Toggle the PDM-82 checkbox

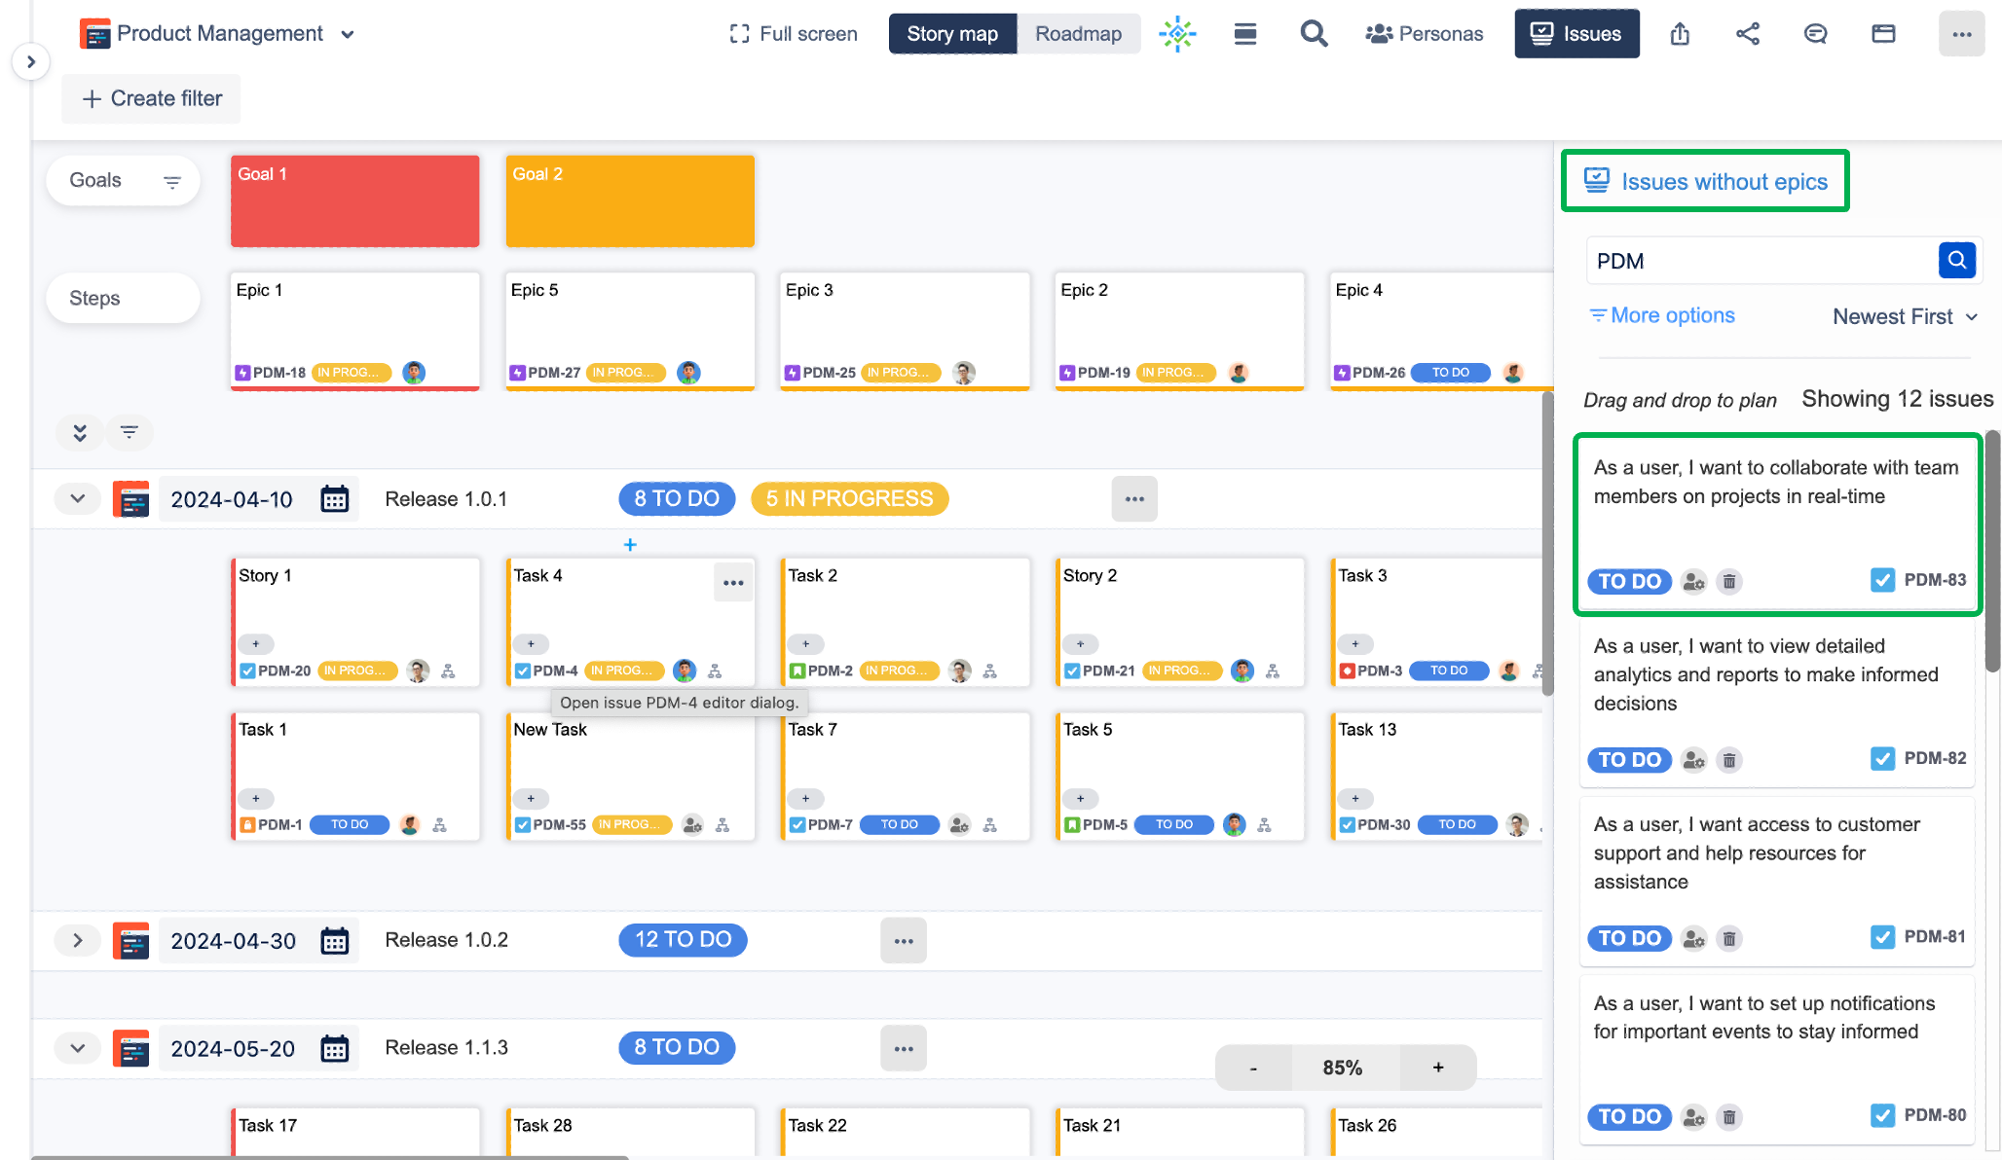coord(1882,758)
